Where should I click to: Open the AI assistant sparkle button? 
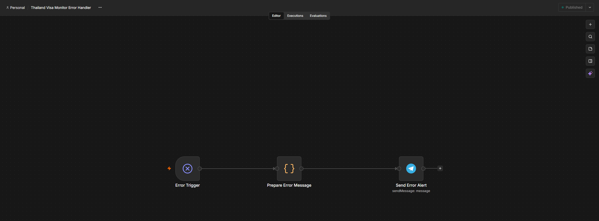(590, 73)
